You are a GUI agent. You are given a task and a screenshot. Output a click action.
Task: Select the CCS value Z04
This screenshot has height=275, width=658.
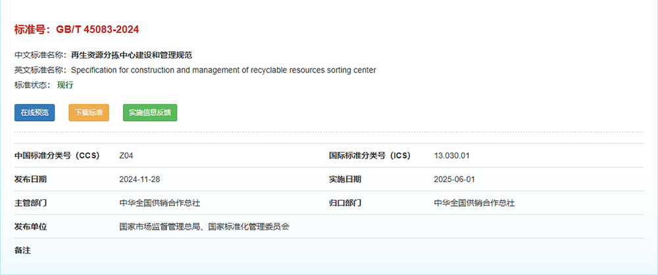click(126, 156)
